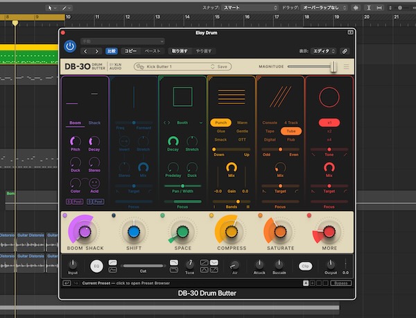Toggle Compress module enable dot
Image resolution: width=416 pixels, height=318 pixels.
pyautogui.click(x=211, y=215)
